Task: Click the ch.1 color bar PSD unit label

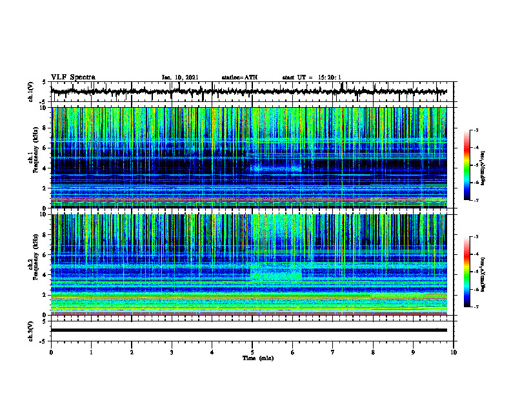Action: [x=483, y=168]
